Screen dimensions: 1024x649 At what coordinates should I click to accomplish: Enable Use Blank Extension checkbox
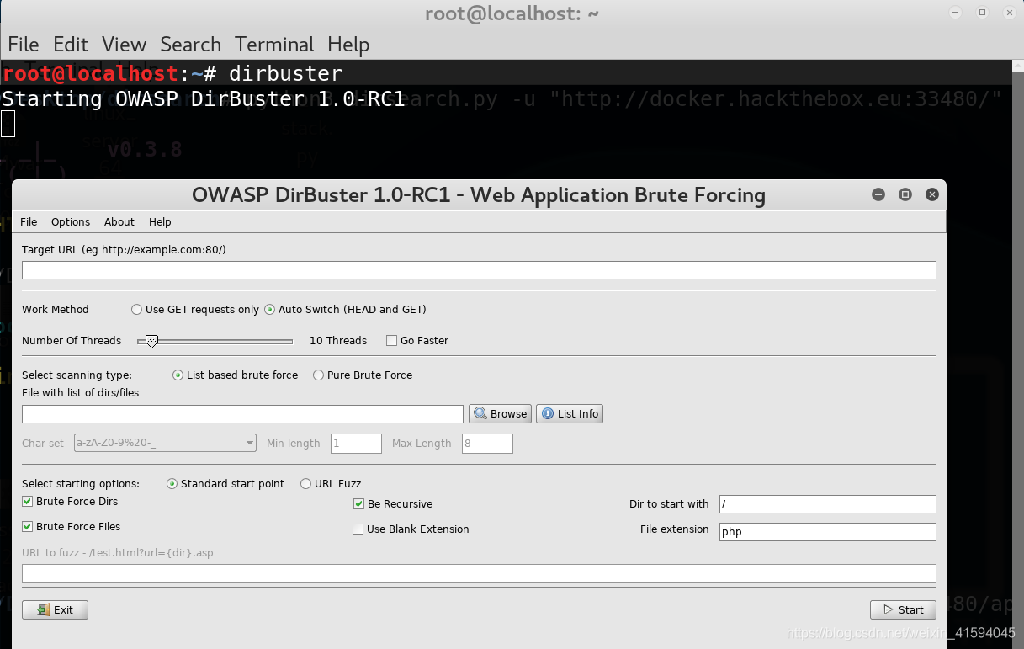[358, 529]
